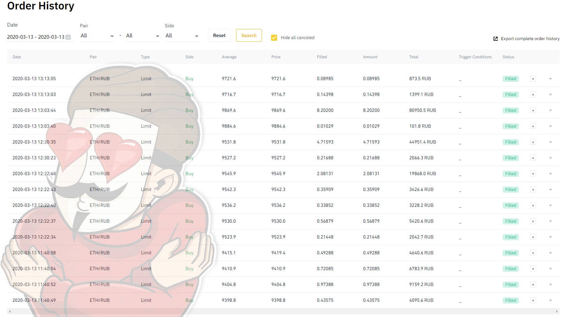Expand details arrow for the 12:22:37 order
Screen dimensions: 562x317
pyautogui.click(x=551, y=221)
